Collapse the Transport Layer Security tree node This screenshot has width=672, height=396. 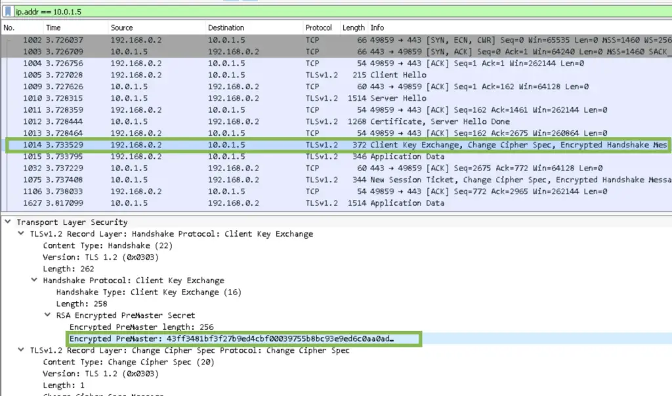pyautogui.click(x=8, y=222)
